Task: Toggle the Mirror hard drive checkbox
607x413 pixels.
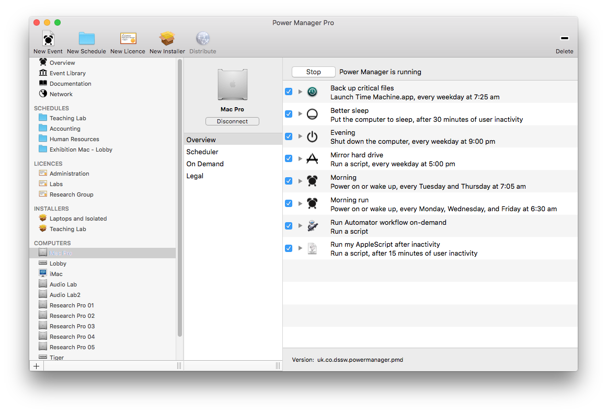Action: click(x=289, y=158)
